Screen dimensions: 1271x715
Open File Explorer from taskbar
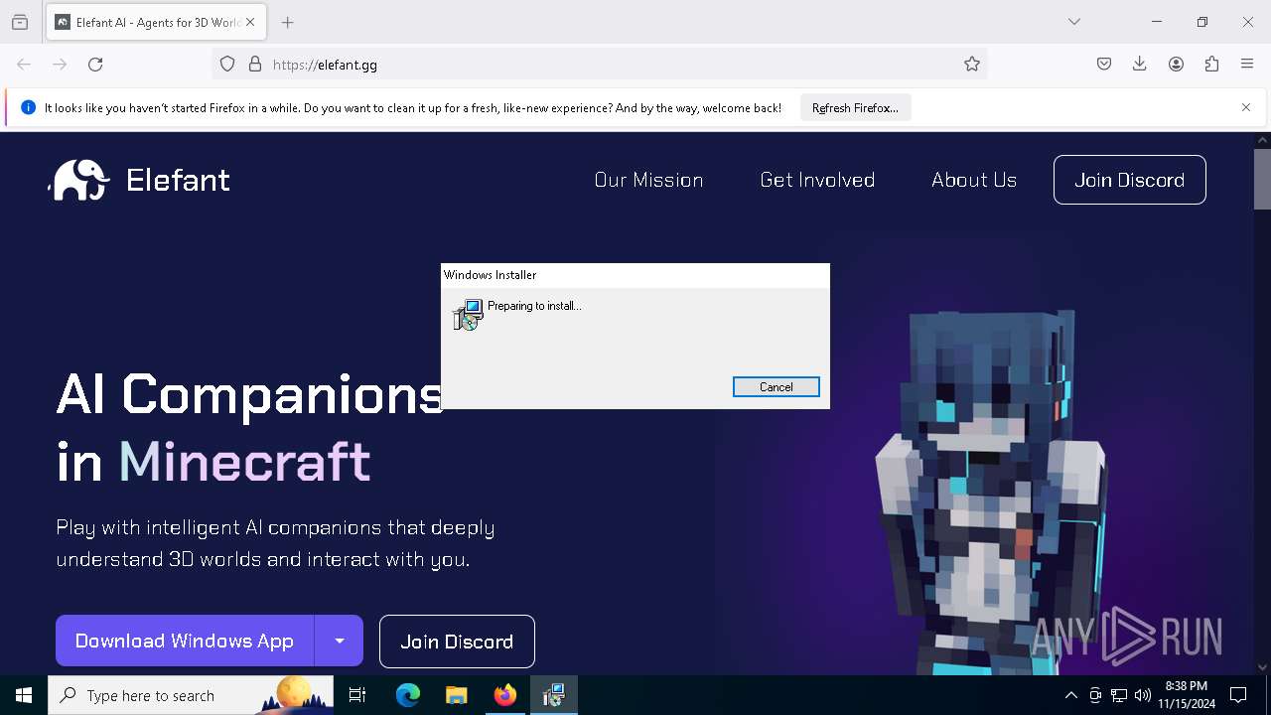click(x=456, y=695)
